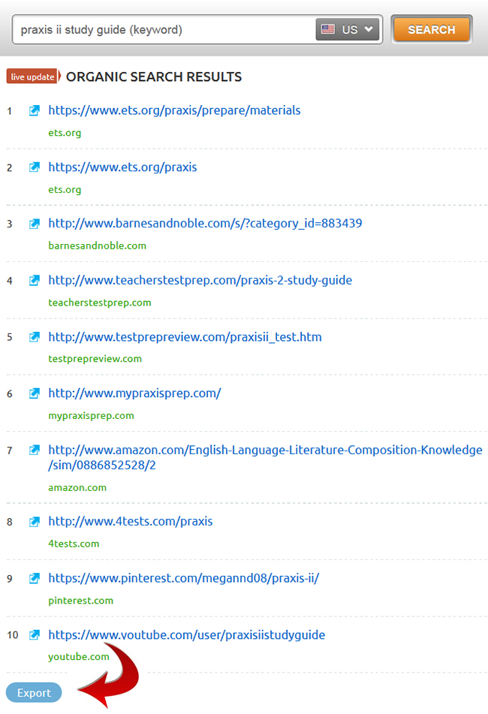Click green youtube.com domain text
This screenshot has width=488, height=714.
click(x=79, y=657)
